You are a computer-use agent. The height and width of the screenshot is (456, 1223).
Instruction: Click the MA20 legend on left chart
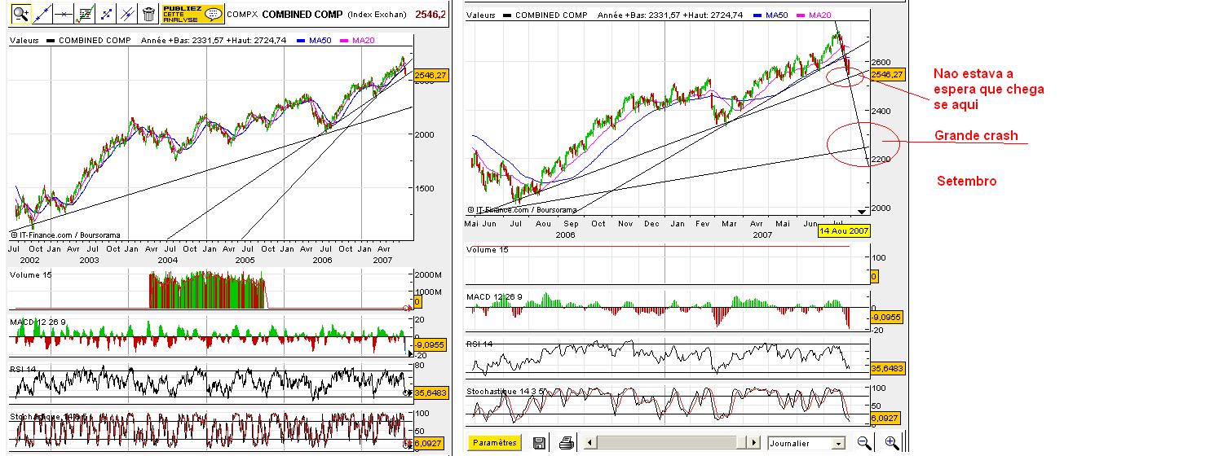(357, 40)
